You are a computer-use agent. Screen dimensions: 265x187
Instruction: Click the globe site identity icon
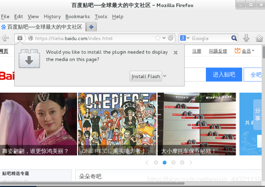tap(31, 38)
